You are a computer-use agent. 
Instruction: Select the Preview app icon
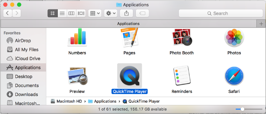(x=77, y=76)
